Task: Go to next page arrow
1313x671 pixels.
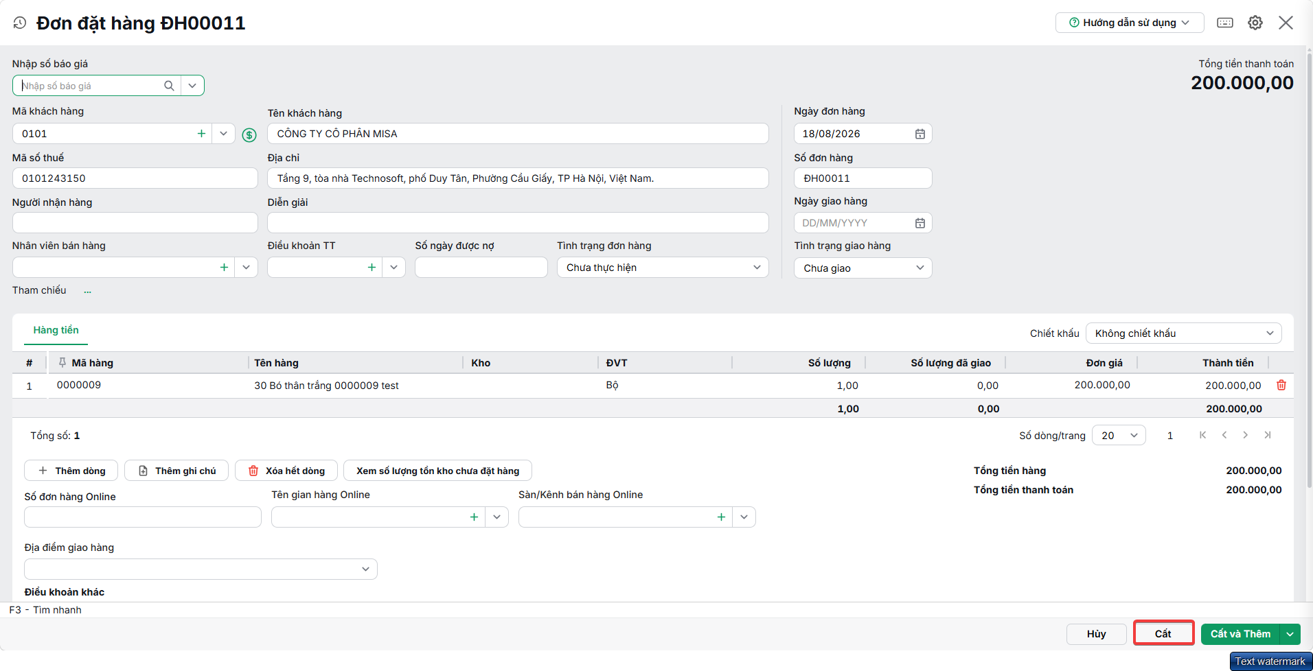Action: [x=1246, y=435]
